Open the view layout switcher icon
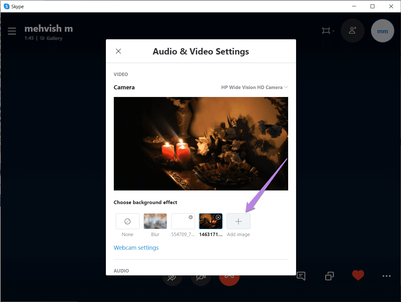 (x=328, y=31)
